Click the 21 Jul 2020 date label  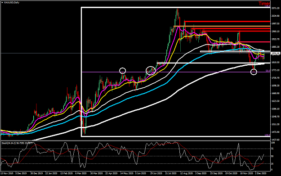[x=171, y=173]
